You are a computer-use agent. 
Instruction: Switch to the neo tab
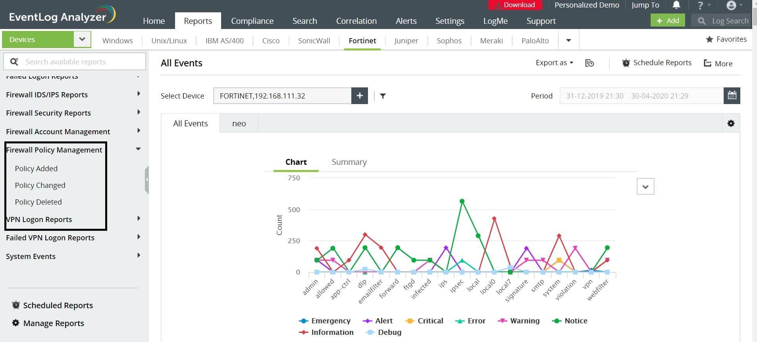239,123
